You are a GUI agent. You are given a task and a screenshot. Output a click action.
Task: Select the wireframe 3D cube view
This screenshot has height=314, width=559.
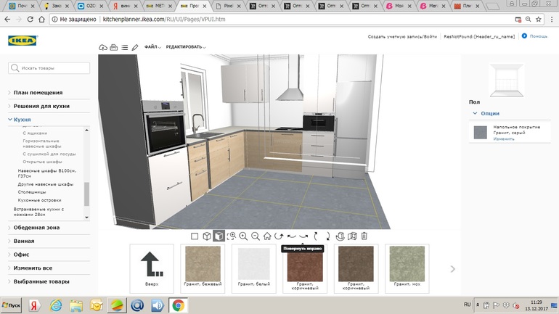[x=207, y=236]
